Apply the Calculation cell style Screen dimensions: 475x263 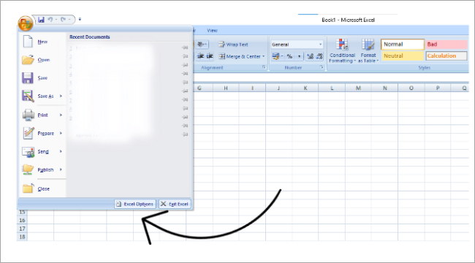coord(446,56)
